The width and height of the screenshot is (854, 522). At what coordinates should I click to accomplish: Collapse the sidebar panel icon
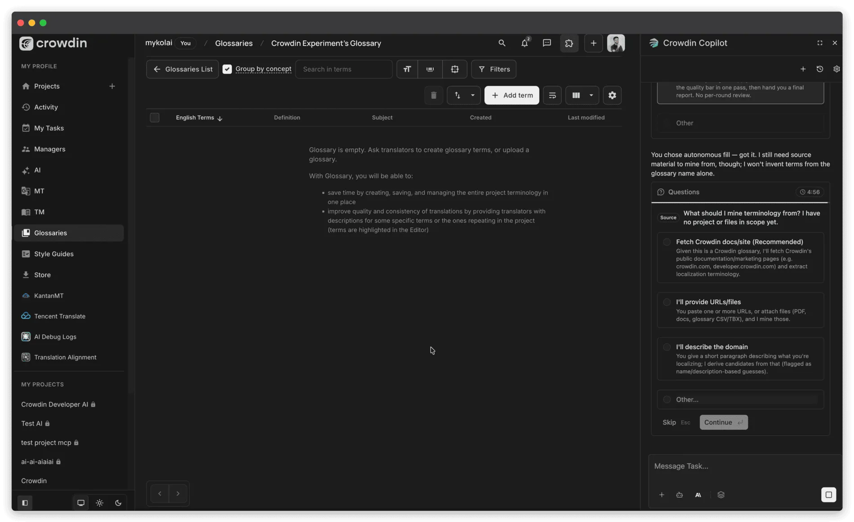click(25, 503)
